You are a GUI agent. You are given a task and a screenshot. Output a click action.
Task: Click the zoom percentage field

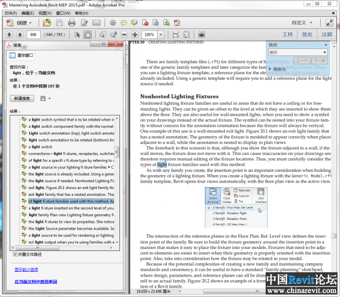(150, 35)
